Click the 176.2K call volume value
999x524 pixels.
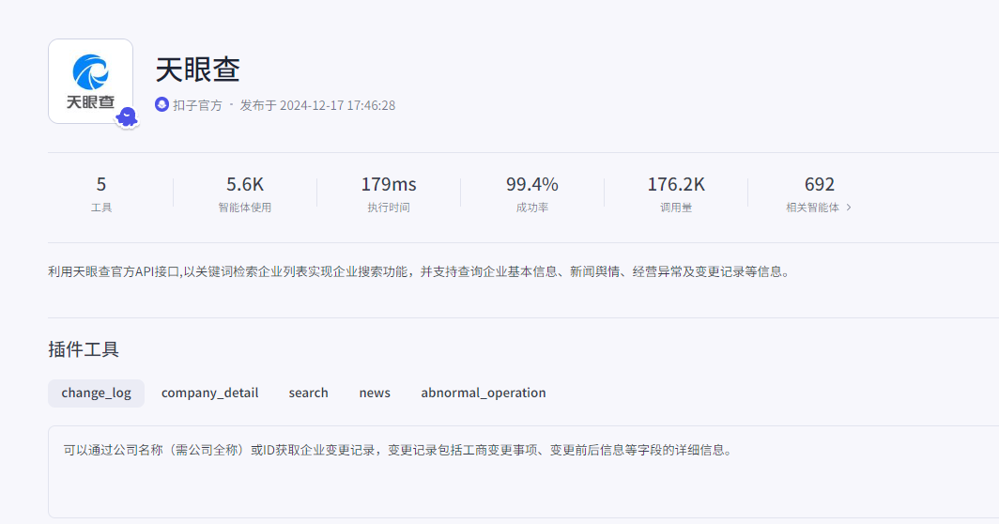point(676,184)
